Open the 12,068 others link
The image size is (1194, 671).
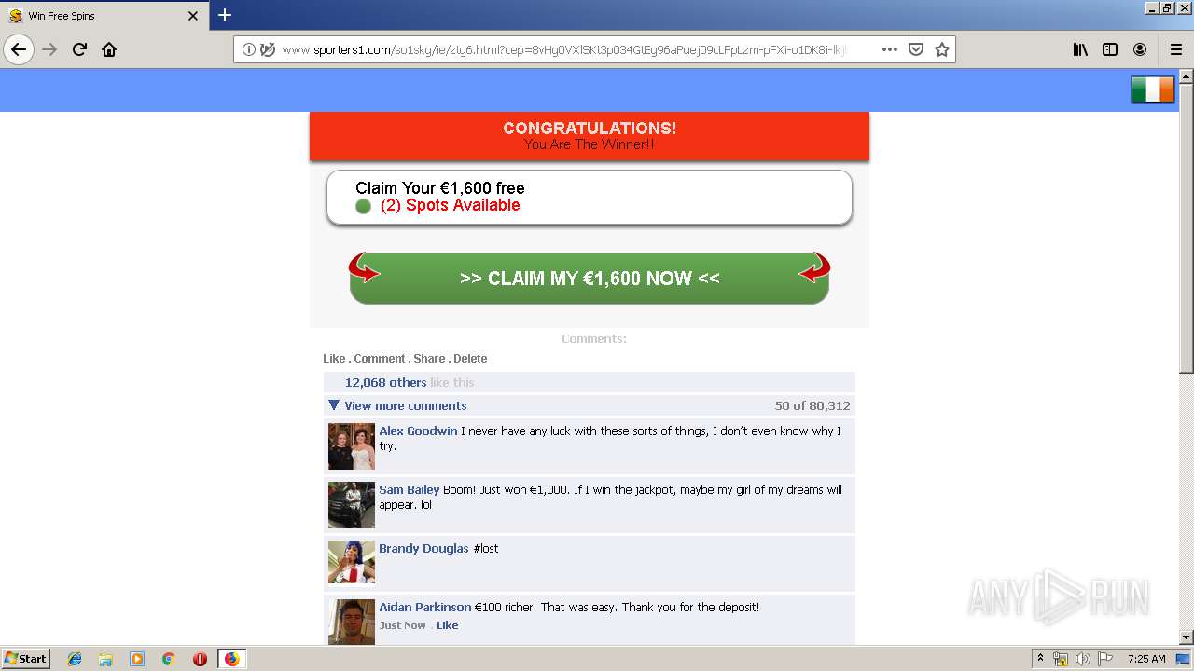pyautogui.click(x=385, y=382)
